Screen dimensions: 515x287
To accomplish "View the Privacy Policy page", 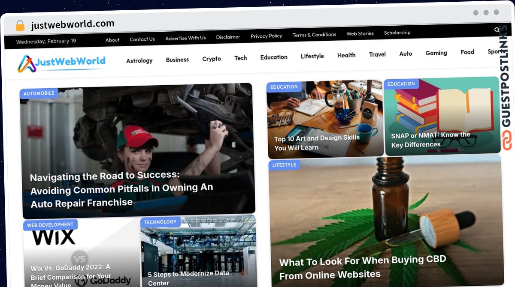I will click(x=266, y=36).
